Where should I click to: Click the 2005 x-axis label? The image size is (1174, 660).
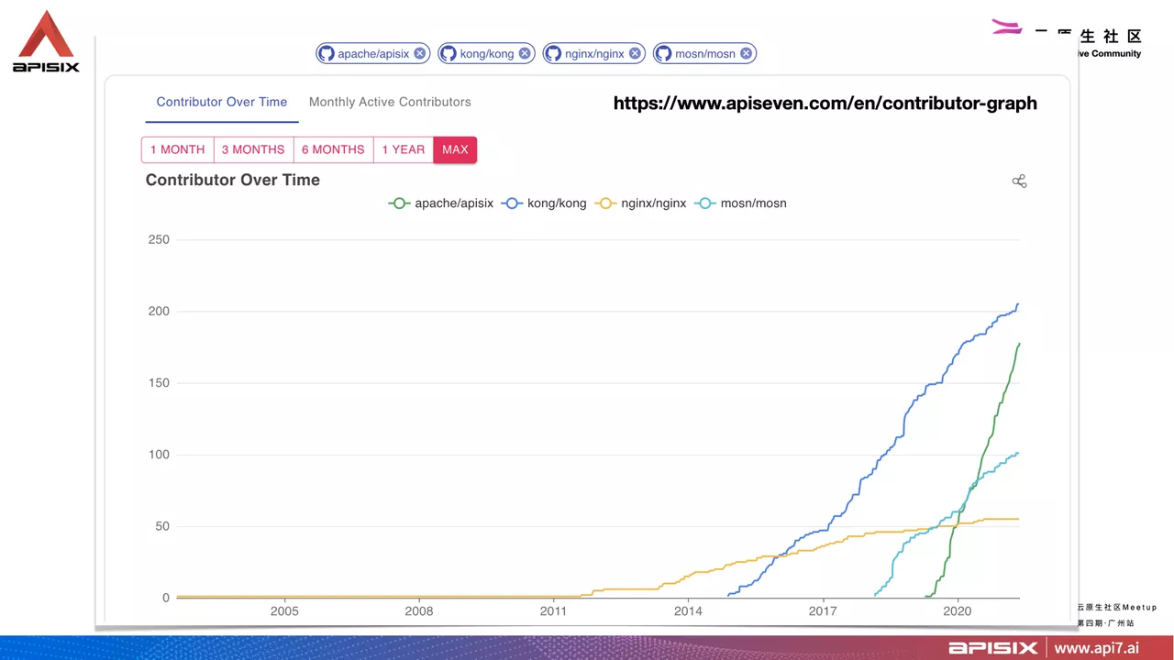coord(284,611)
